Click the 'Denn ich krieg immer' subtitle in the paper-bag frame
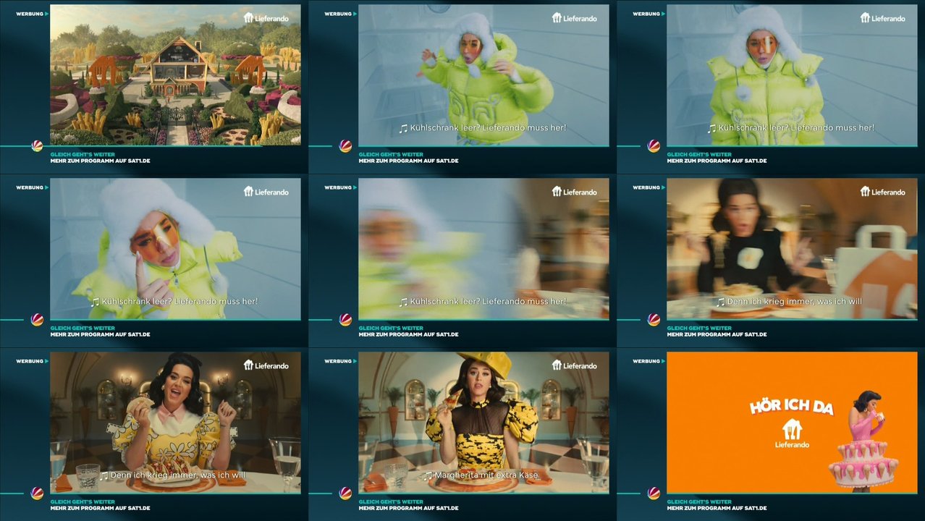925x521 pixels. (x=790, y=302)
